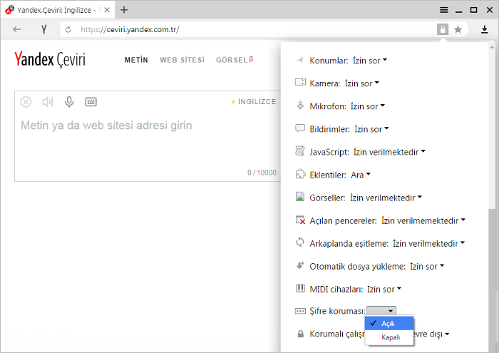
Task: Click the Otomatik dosya yükleme icon
Action: 300,265
